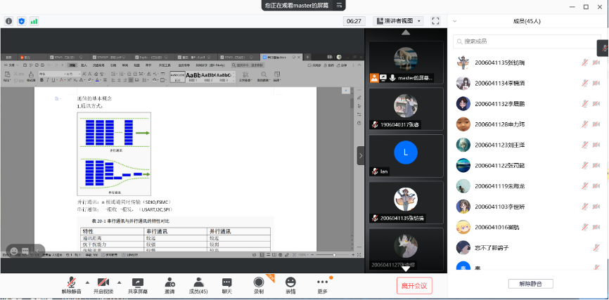Image resolution: width=609 pixels, height=300 pixels.
Task: Click the 共享屏幕 share screen icon
Action: coord(138,282)
